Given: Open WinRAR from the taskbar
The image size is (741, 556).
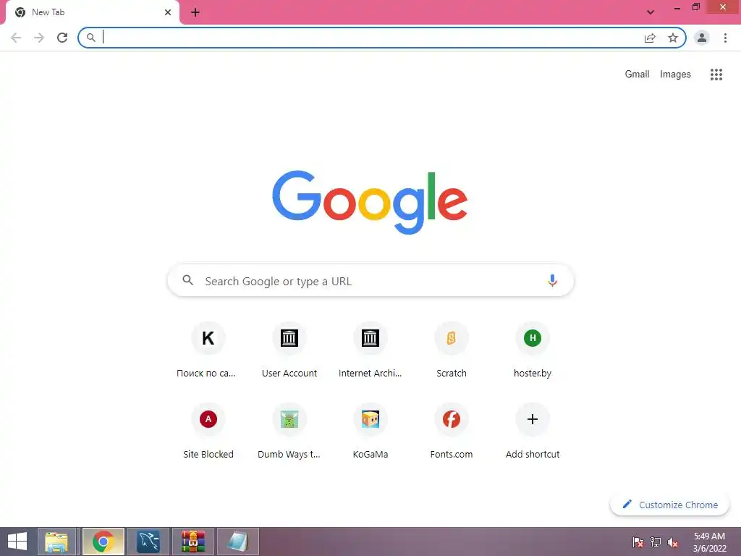Looking at the screenshot, I should [192, 542].
